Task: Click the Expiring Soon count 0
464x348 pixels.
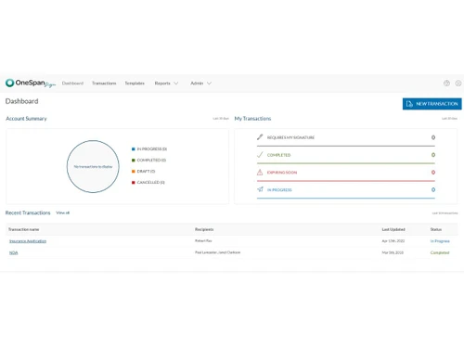Action: [x=433, y=173]
